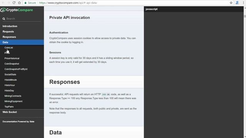Go to MiningContracts API entry

pos(13,96)
